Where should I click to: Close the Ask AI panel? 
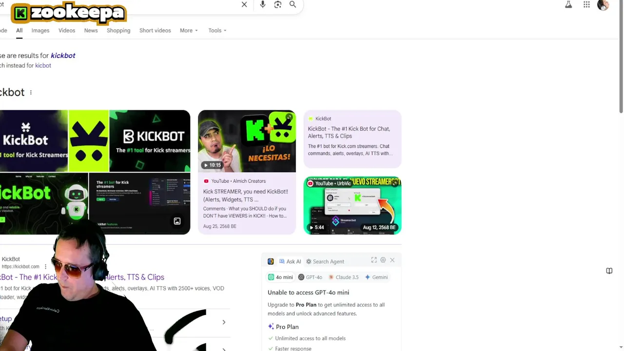(392, 260)
